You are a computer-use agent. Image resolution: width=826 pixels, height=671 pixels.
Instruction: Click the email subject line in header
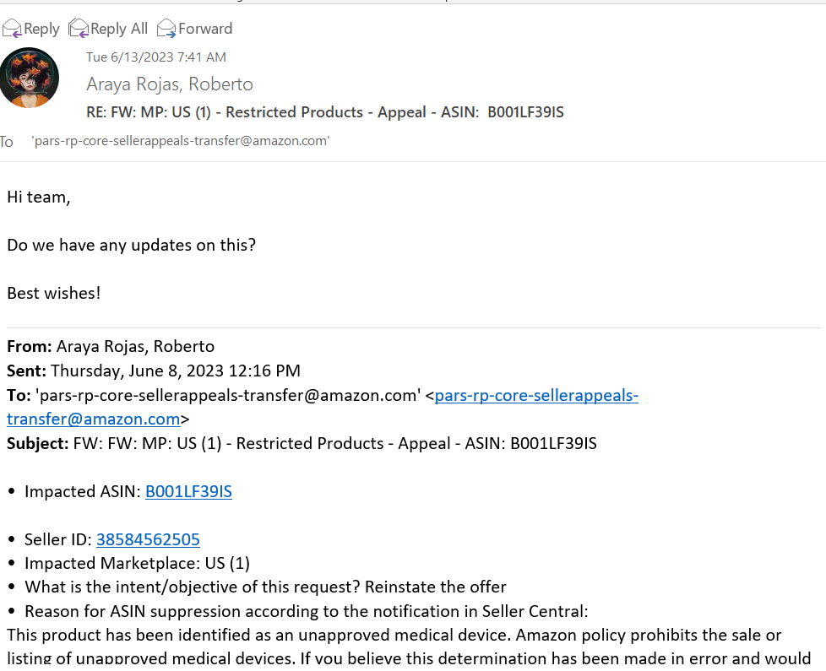click(325, 112)
